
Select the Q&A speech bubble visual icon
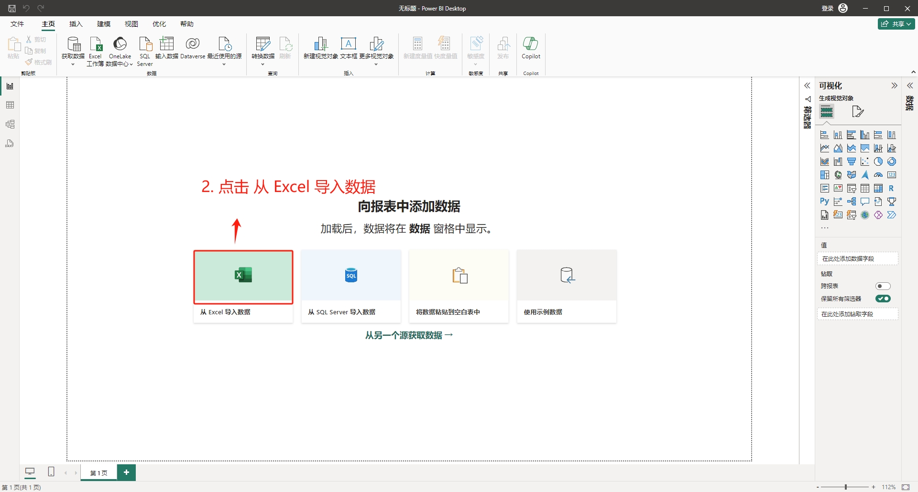point(865,202)
